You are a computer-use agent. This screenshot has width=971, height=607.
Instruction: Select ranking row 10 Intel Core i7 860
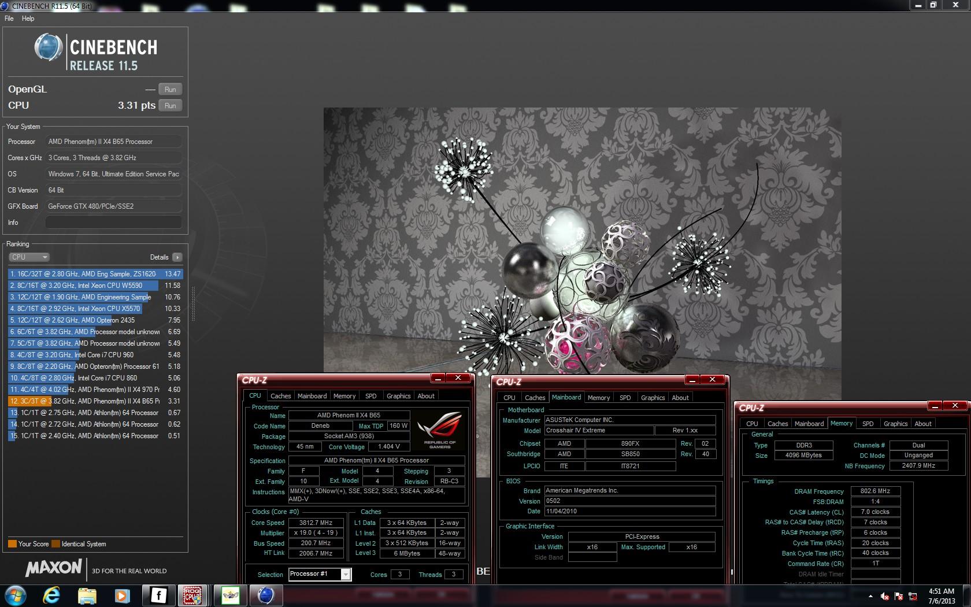pos(95,378)
